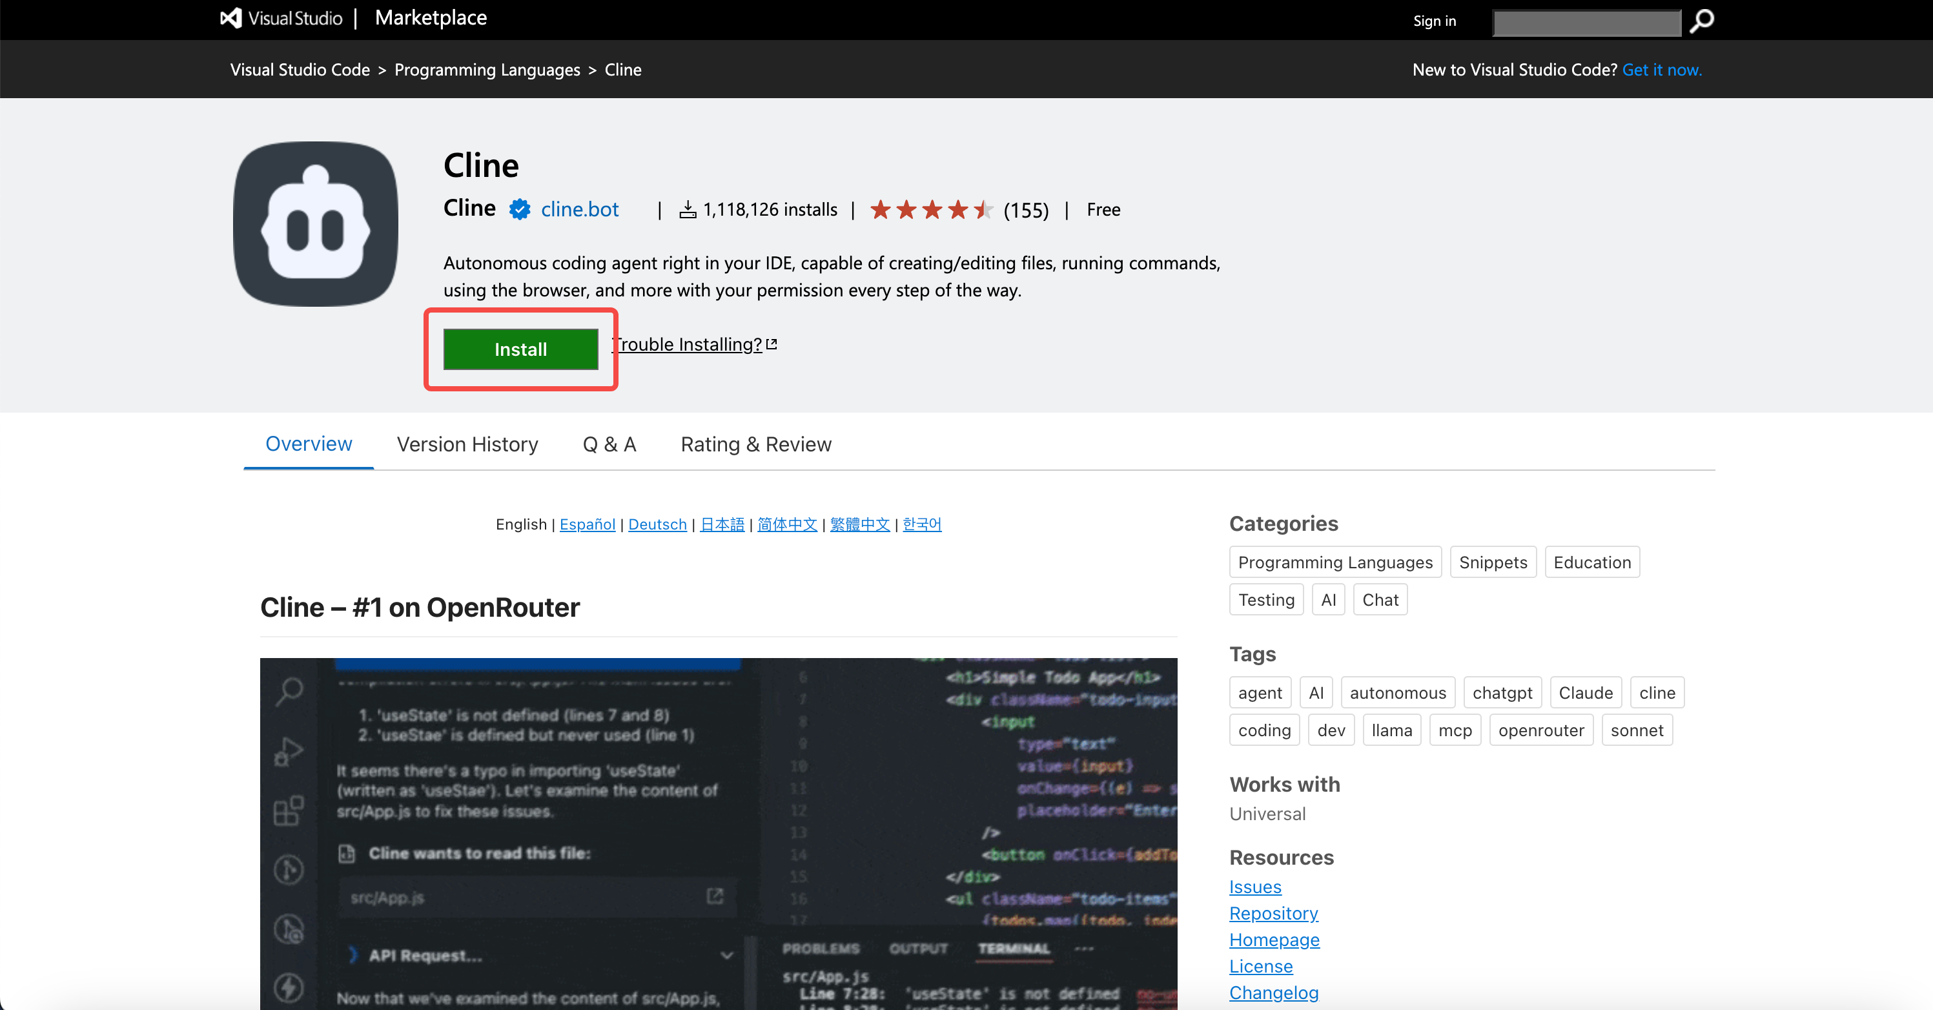Click the Cline – #1 on OpenRouter heading
This screenshot has width=1933, height=1010.
point(420,607)
